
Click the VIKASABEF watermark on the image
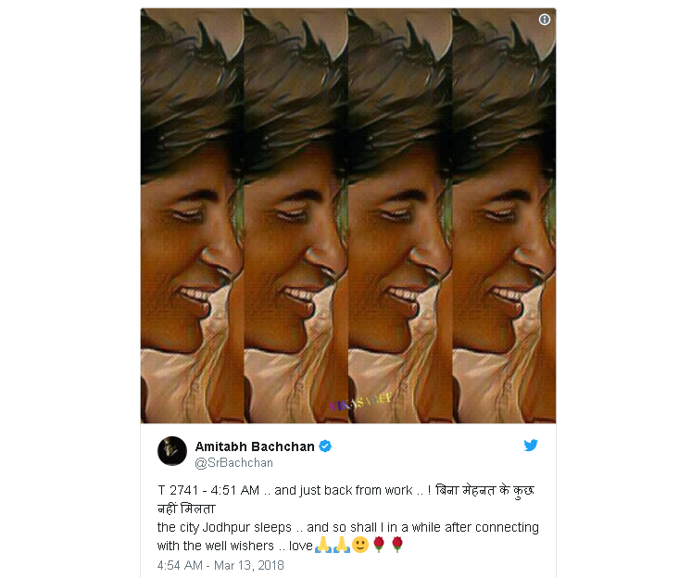point(360,402)
